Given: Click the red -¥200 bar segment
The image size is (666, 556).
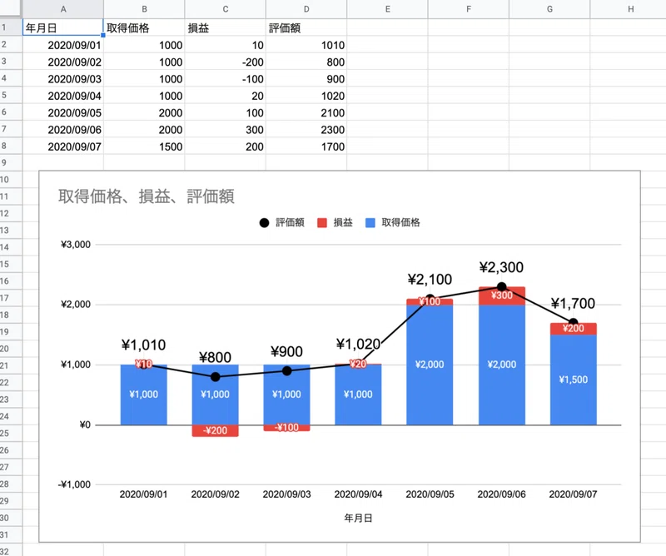Looking at the screenshot, I should (215, 430).
